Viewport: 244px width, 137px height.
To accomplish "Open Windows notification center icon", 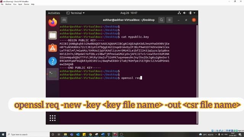I will (x=240, y=134).
